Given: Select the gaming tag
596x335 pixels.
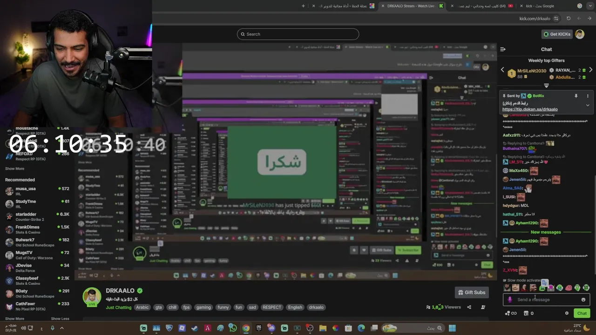Looking at the screenshot, I should [x=203, y=308].
